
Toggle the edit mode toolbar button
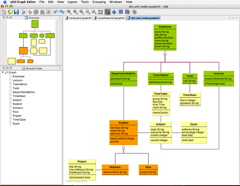click(x=108, y=12)
